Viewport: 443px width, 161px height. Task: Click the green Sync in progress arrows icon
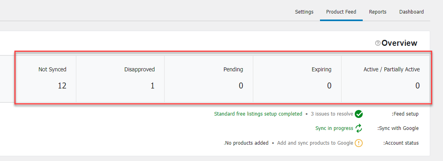[x=359, y=128]
